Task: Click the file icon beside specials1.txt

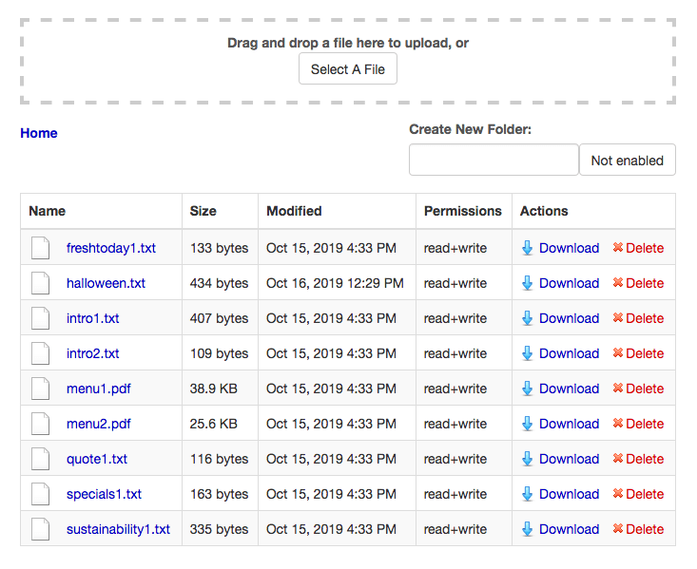Action: pos(40,494)
